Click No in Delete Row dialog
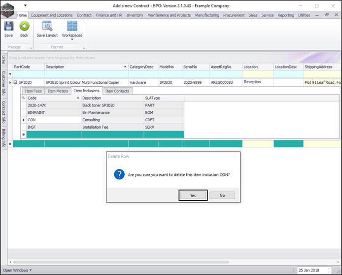The image size is (342, 275). pos(222,195)
